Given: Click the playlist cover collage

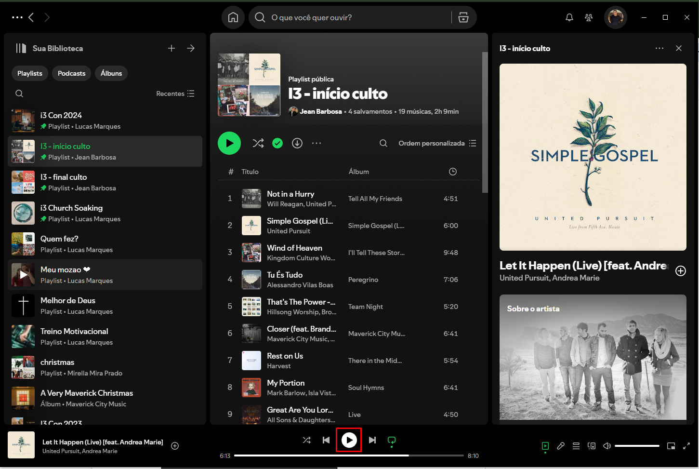Looking at the screenshot, I should point(249,85).
